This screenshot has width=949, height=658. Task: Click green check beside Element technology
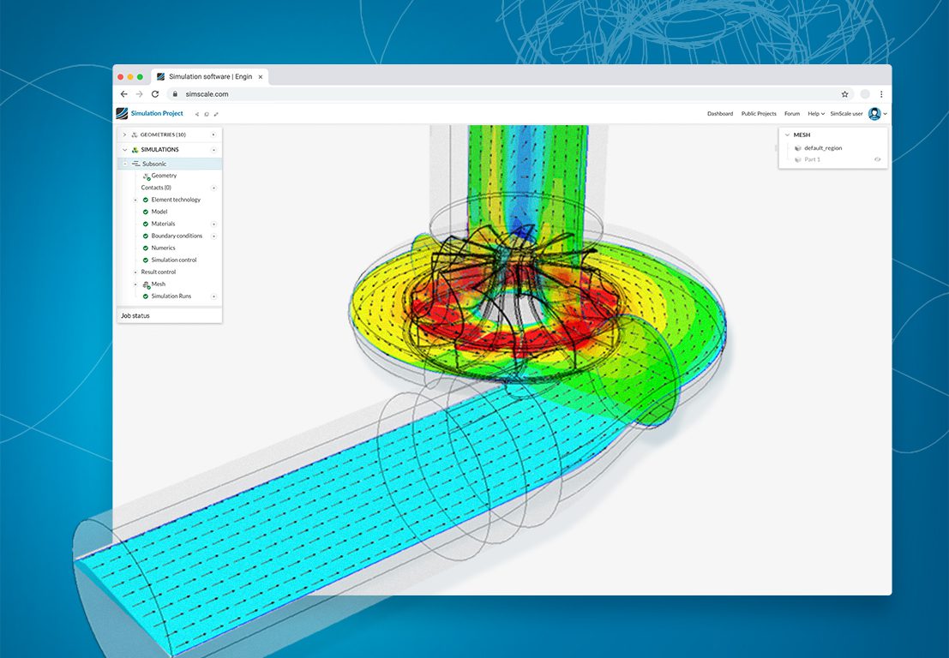(145, 200)
